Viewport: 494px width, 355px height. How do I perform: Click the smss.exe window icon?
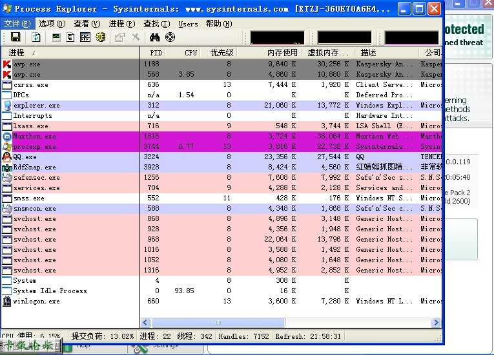pyautogui.click(x=7, y=198)
